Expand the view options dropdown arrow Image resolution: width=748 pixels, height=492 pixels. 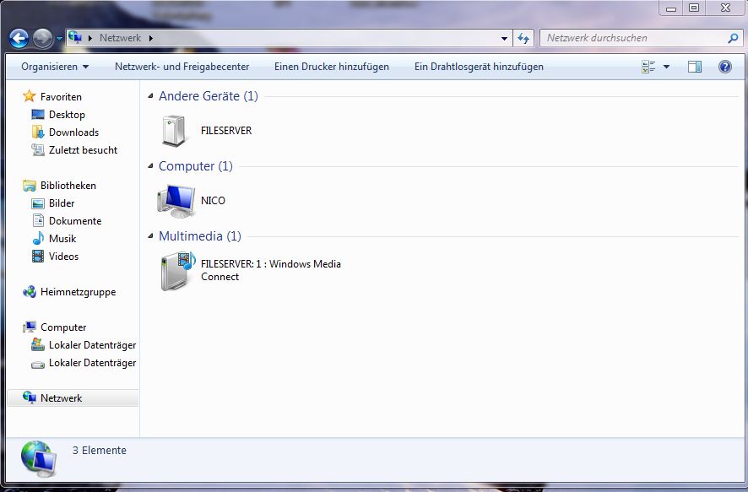pyautogui.click(x=666, y=67)
